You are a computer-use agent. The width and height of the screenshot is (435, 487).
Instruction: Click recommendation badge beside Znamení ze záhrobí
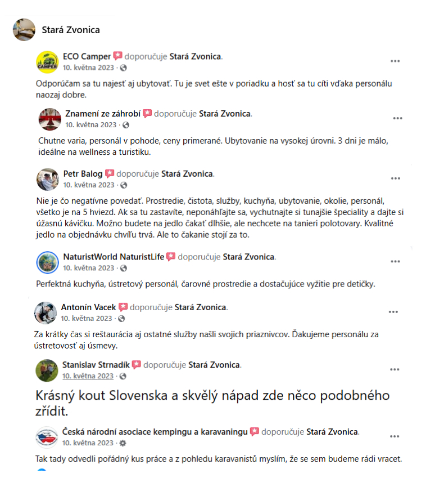coord(147,114)
